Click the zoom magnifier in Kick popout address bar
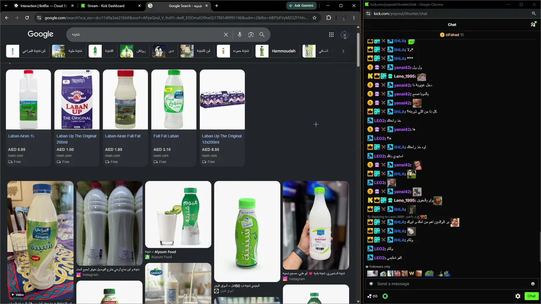The width and height of the screenshot is (541, 304). point(534,14)
